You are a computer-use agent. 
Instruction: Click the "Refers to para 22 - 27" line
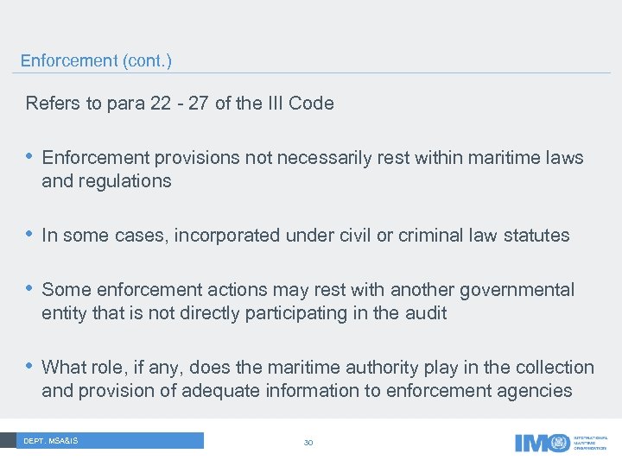click(179, 104)
